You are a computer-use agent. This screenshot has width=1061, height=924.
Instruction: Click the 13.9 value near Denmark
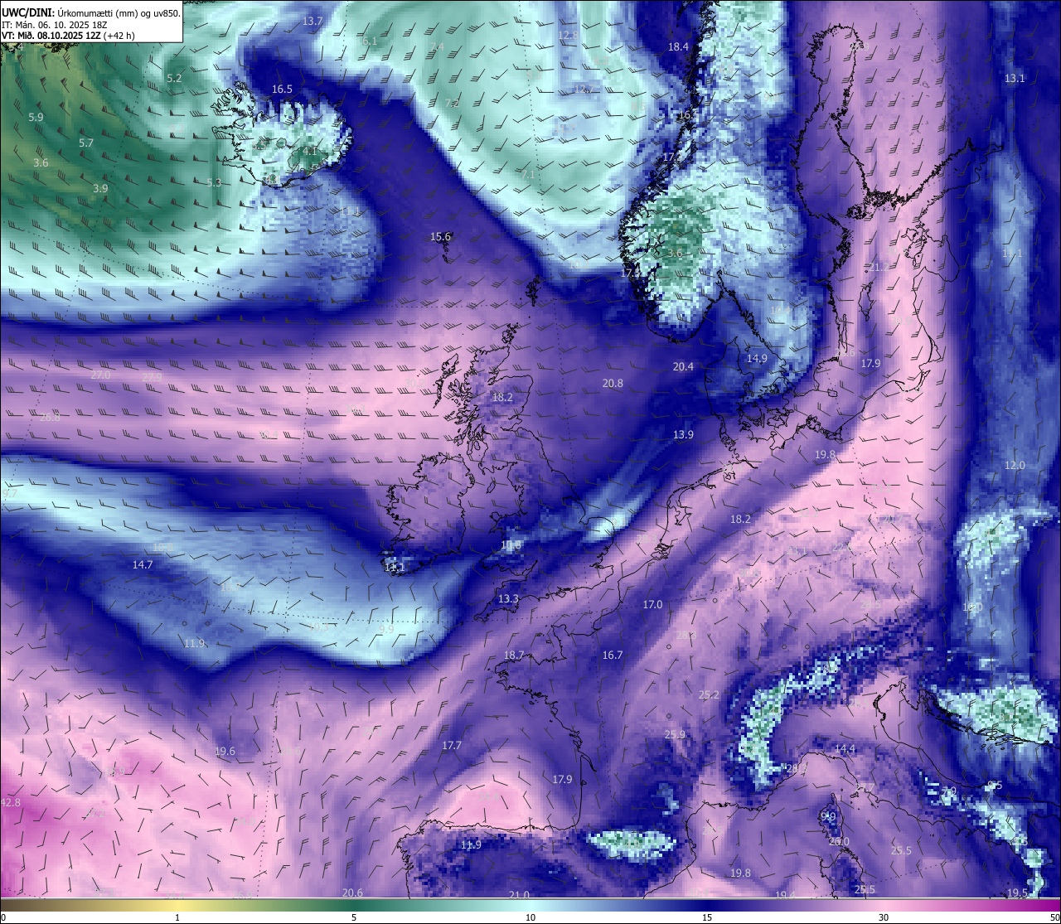click(x=683, y=435)
